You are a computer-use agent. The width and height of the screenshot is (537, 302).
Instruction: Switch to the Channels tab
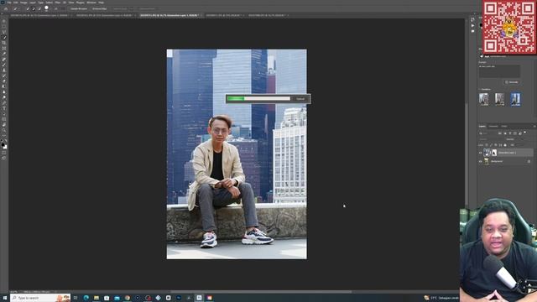click(493, 126)
